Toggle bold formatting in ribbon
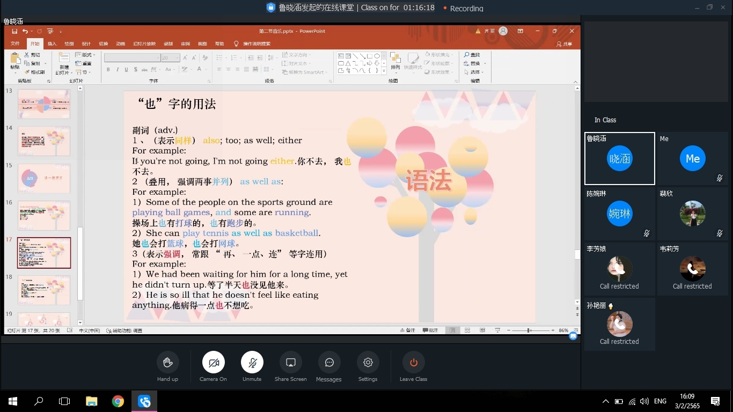This screenshot has width=733, height=412. pos(108,70)
